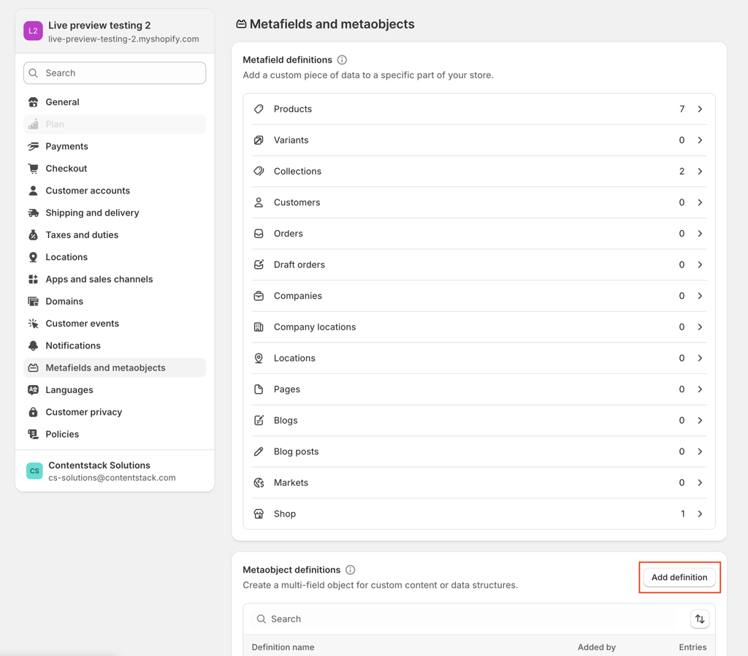Expand Blog posts row chevron
Viewport: 748px width, 656px height.
[x=700, y=451]
